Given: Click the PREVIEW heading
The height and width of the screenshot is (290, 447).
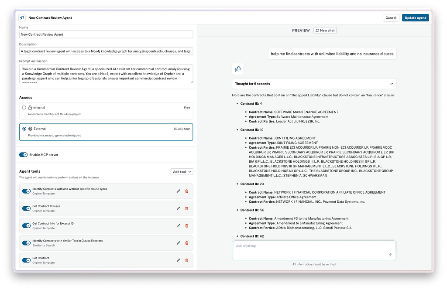Looking at the screenshot, I should (301, 31).
